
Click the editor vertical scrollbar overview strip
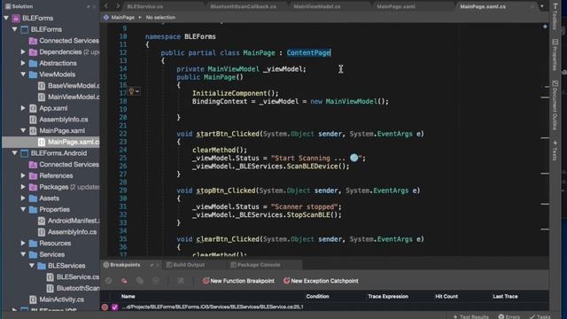pyautogui.click(x=545, y=141)
